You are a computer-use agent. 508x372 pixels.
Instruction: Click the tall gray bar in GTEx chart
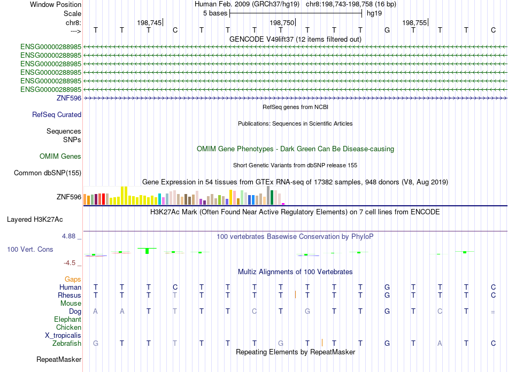click(268, 196)
